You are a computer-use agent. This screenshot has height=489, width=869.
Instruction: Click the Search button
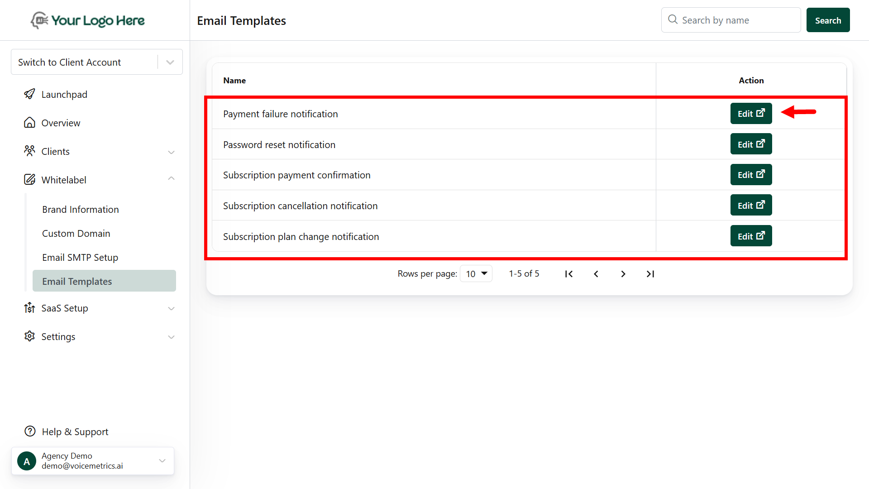click(828, 20)
